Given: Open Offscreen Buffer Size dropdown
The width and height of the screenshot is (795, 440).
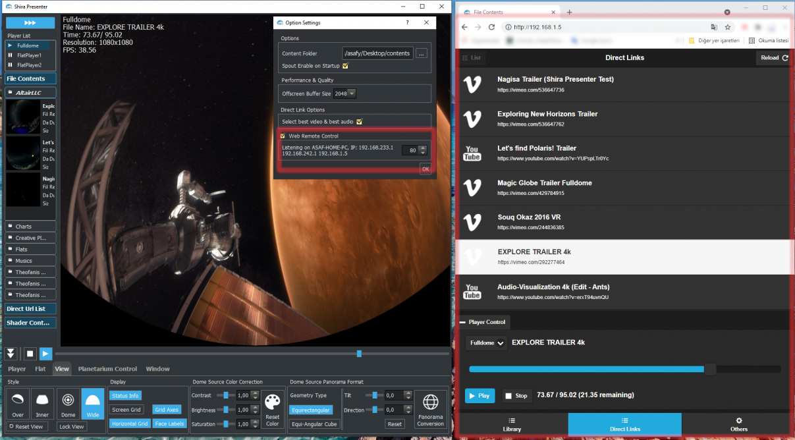Looking at the screenshot, I should (344, 94).
